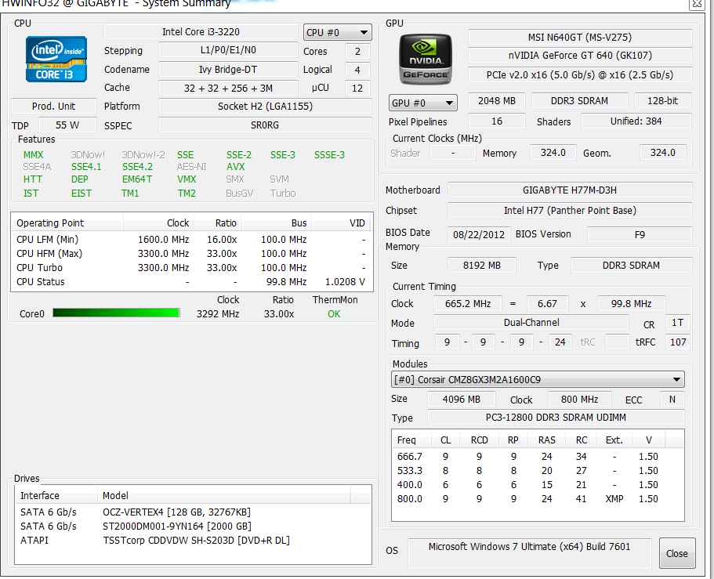Select the OCZ-VERTEX4 drive row
The width and height of the screenshot is (714, 579).
pos(194,512)
